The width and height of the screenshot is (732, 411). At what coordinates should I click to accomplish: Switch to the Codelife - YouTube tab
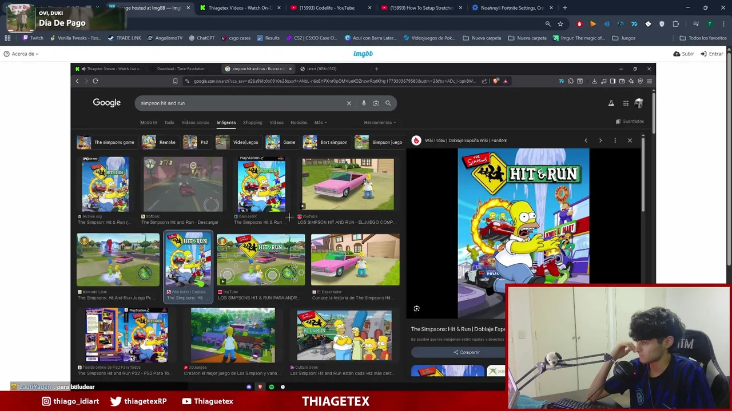329,7
